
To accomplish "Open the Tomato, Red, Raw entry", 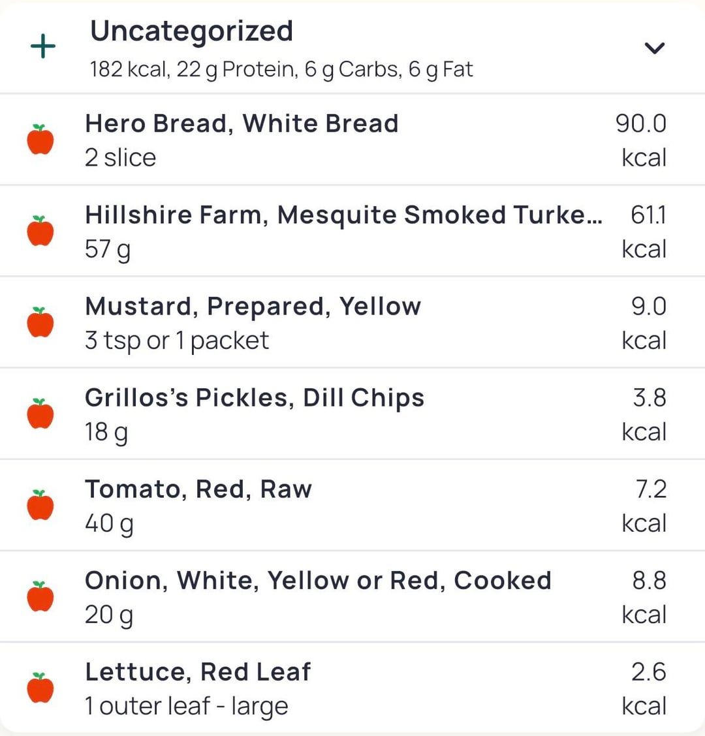I will (198, 489).
